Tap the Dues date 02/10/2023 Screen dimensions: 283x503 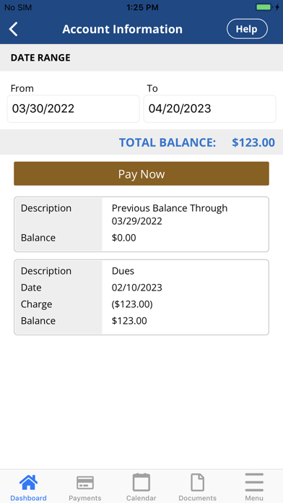[x=137, y=288]
